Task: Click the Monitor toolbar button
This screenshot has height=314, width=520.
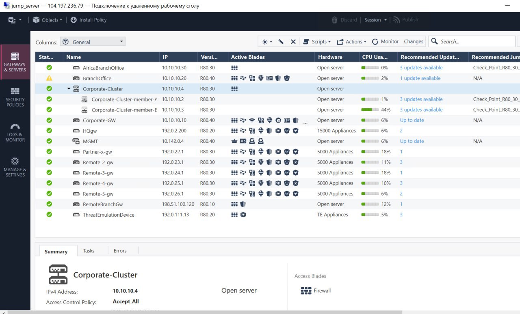Action: tap(386, 41)
